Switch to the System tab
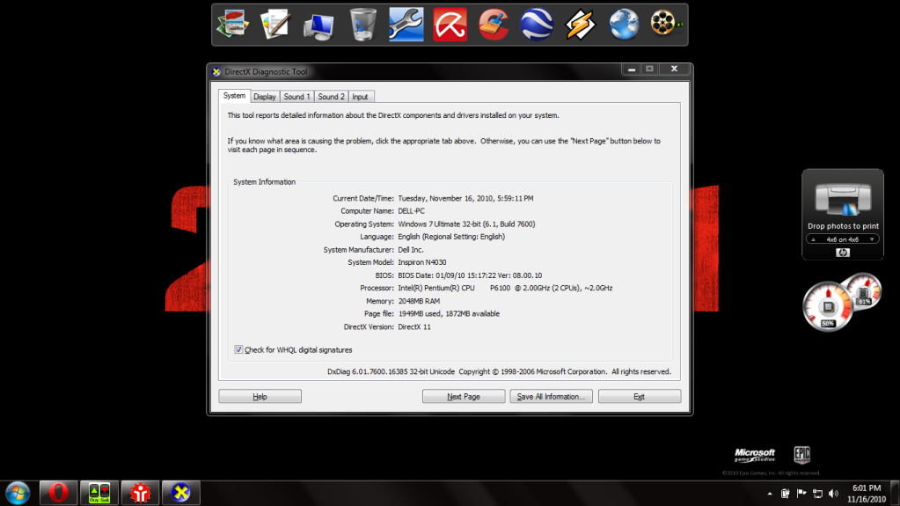The image size is (900, 506). click(234, 96)
